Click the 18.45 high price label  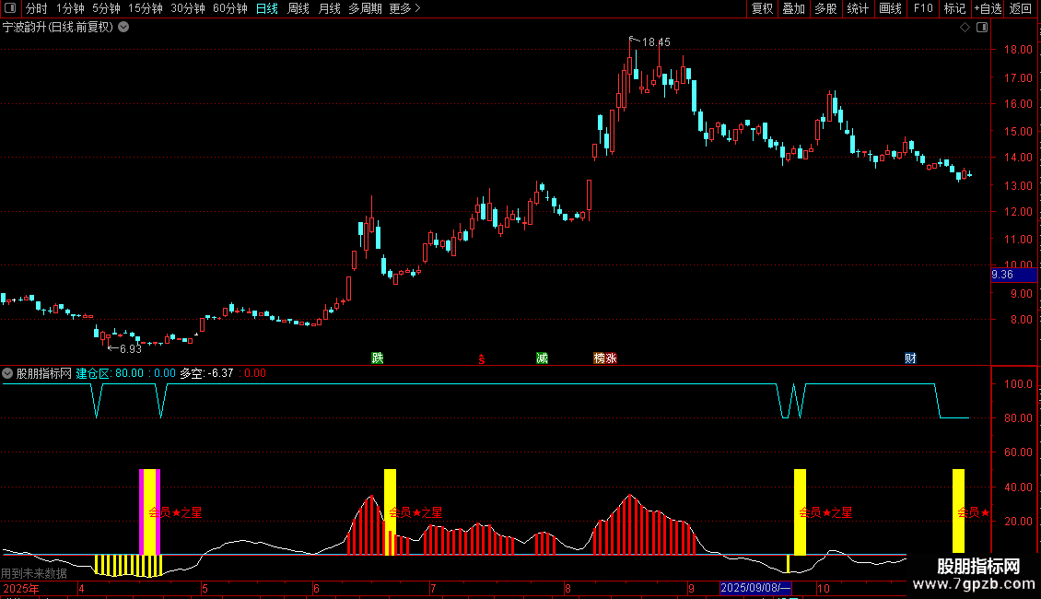[x=656, y=42]
